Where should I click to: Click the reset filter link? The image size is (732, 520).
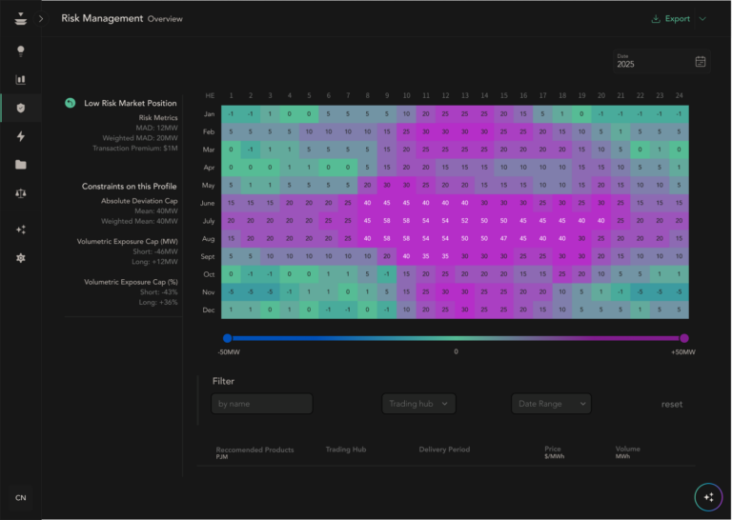pos(672,404)
